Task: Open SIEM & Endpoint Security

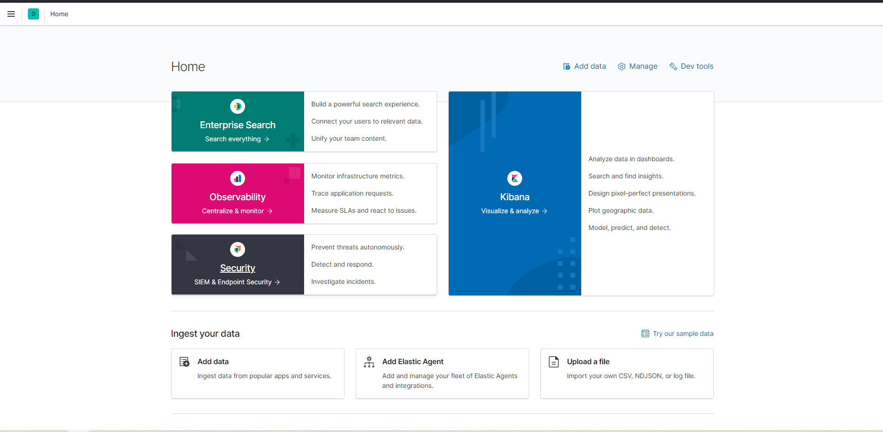Action: click(x=237, y=281)
